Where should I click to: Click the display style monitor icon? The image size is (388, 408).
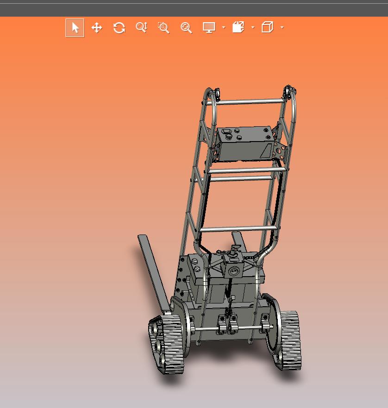[x=209, y=28]
